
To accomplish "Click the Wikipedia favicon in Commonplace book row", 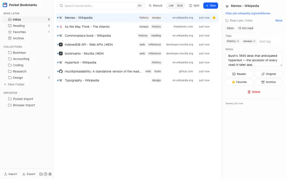I will (61, 36).
